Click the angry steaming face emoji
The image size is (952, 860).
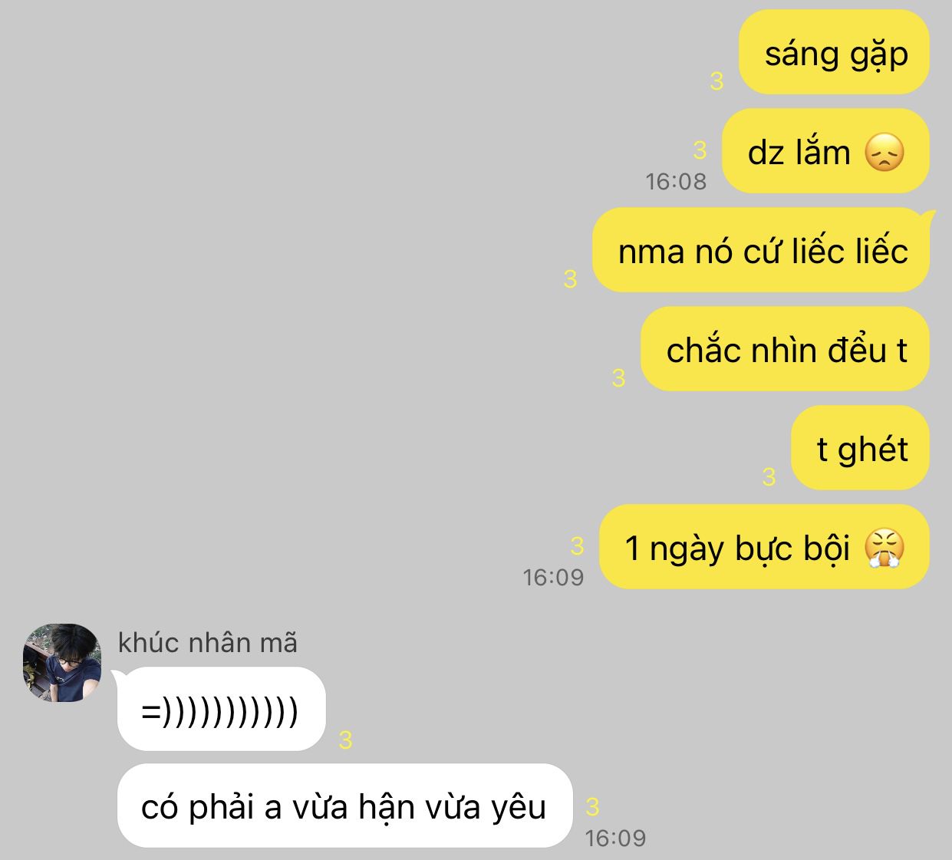884,548
